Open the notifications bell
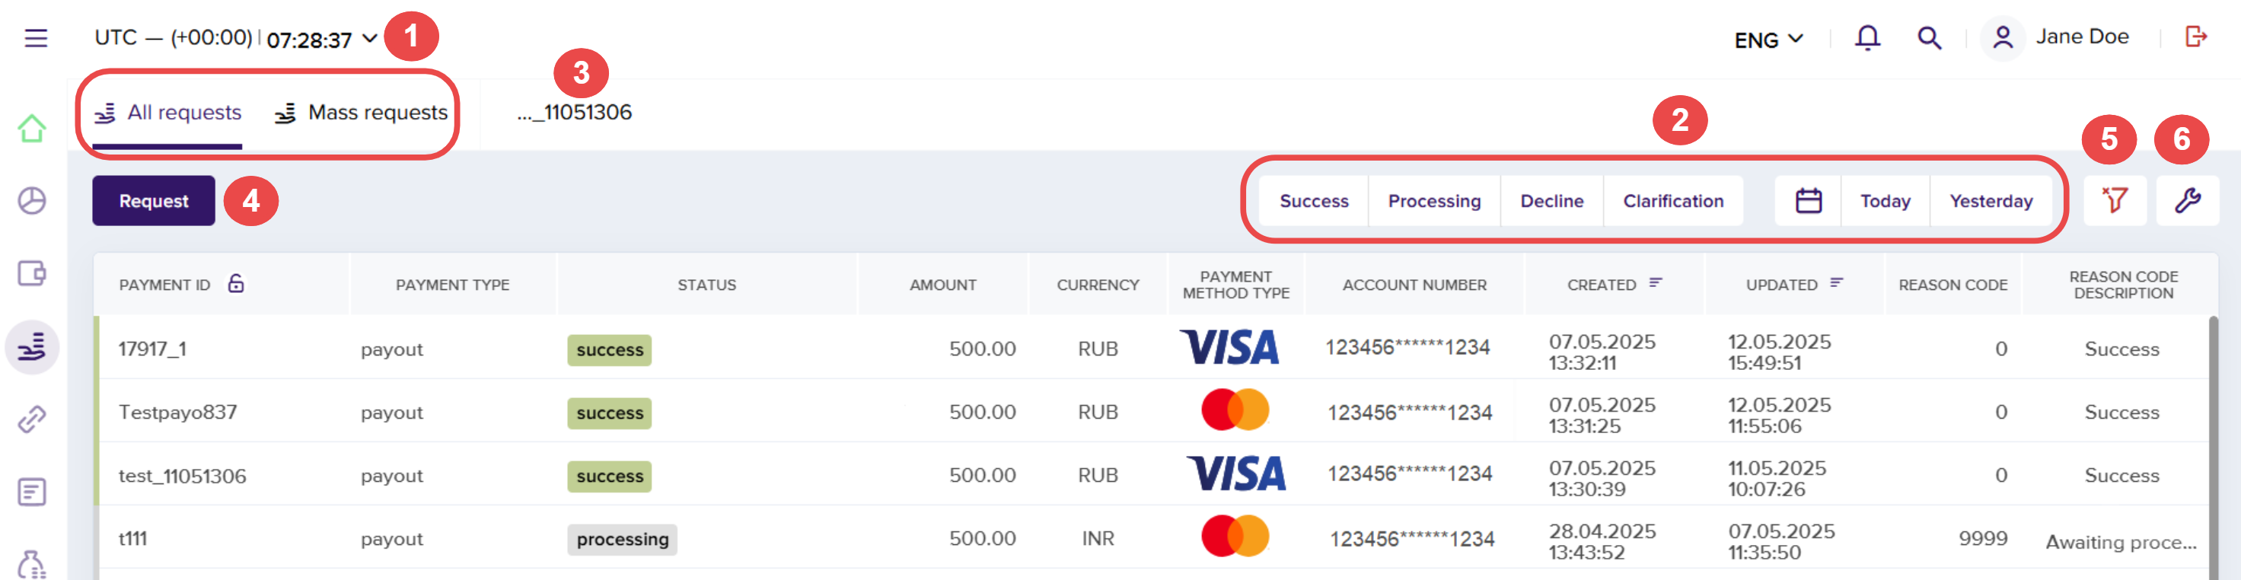The image size is (2241, 580). tap(1867, 37)
